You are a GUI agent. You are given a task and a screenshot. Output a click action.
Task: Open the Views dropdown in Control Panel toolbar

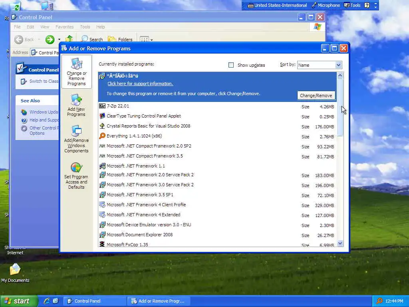click(151, 40)
